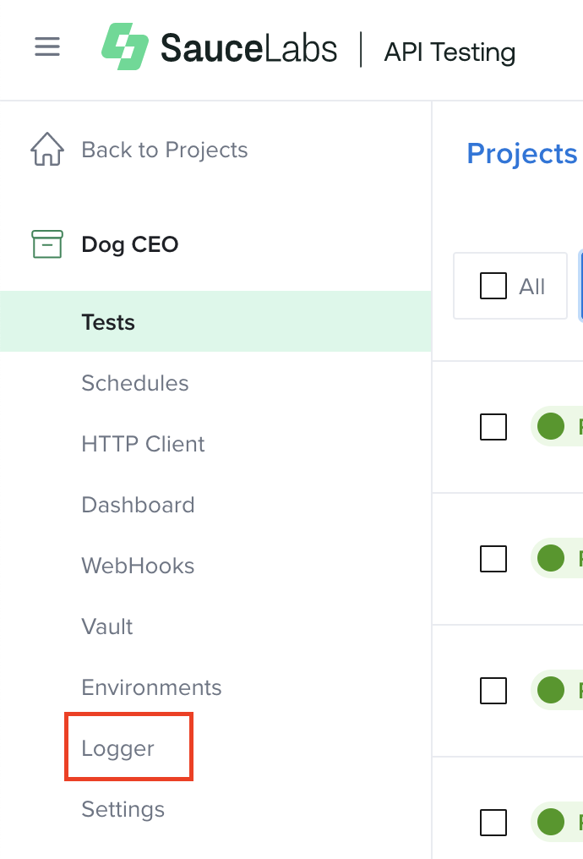Click the Dog CEO project box icon
Viewport: 583px width, 859px height.
click(48, 243)
